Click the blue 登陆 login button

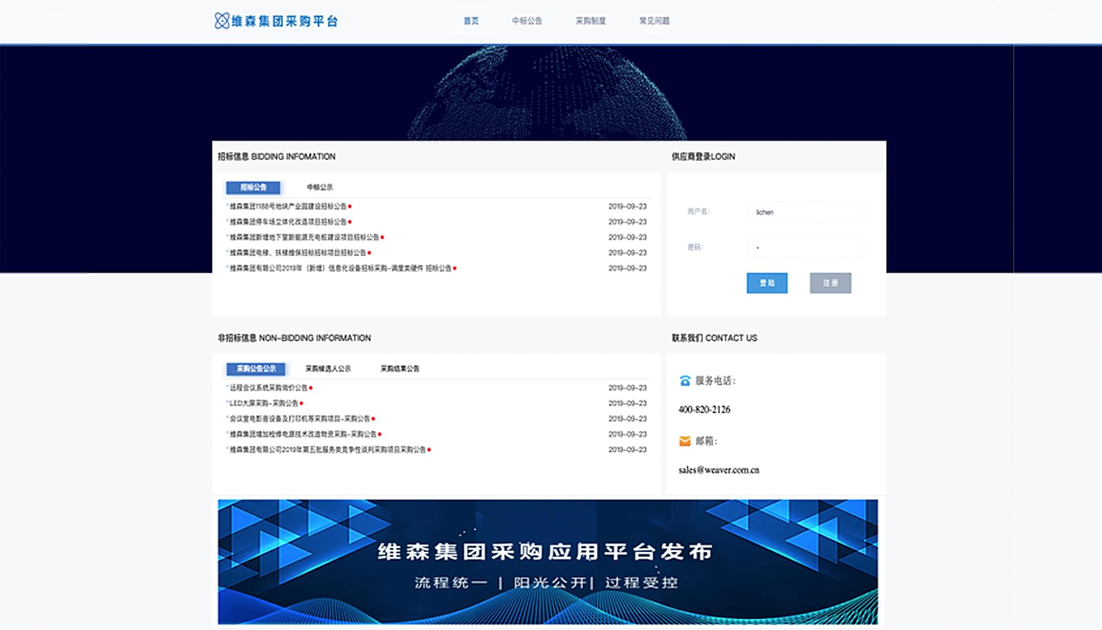(766, 283)
